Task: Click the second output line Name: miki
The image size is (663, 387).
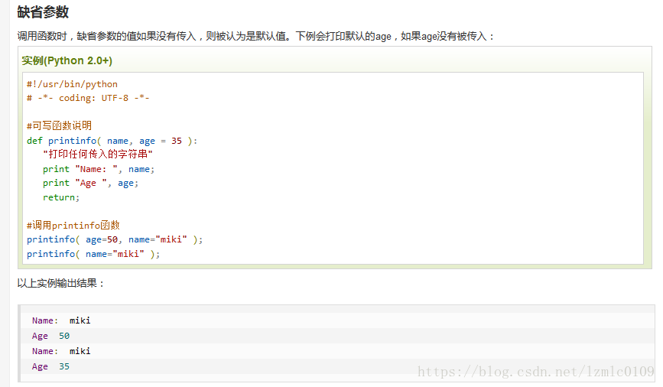Action: point(61,351)
